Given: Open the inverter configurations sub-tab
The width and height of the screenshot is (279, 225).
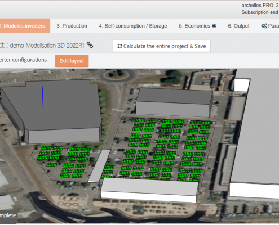Looking at the screenshot, I should (x=23, y=60).
